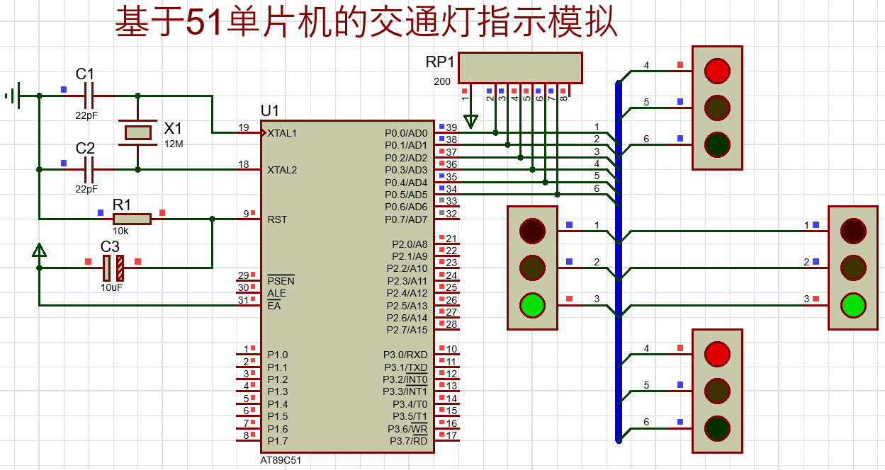Click dark green LED of top traffic light
This screenshot has width=885, height=470.
point(718,144)
